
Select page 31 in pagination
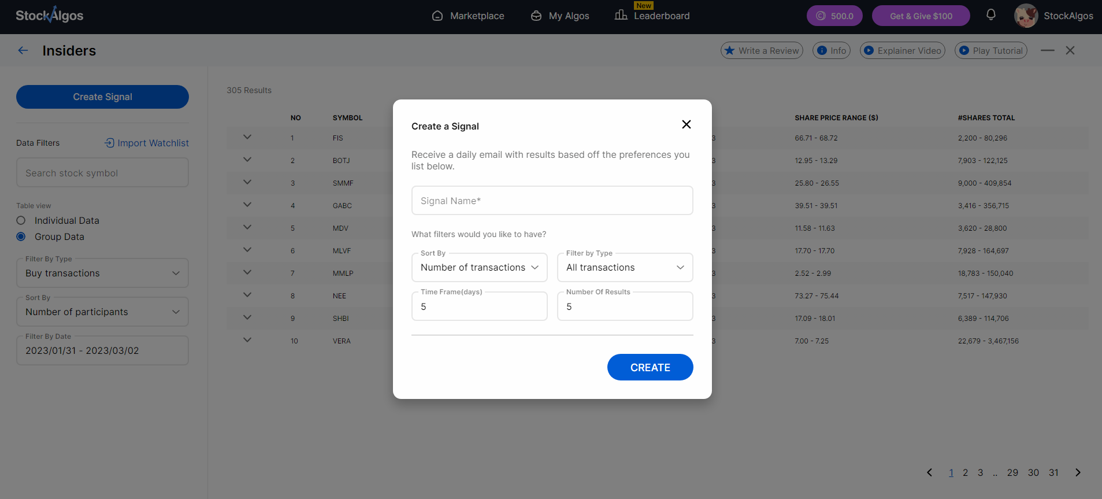(x=1054, y=472)
